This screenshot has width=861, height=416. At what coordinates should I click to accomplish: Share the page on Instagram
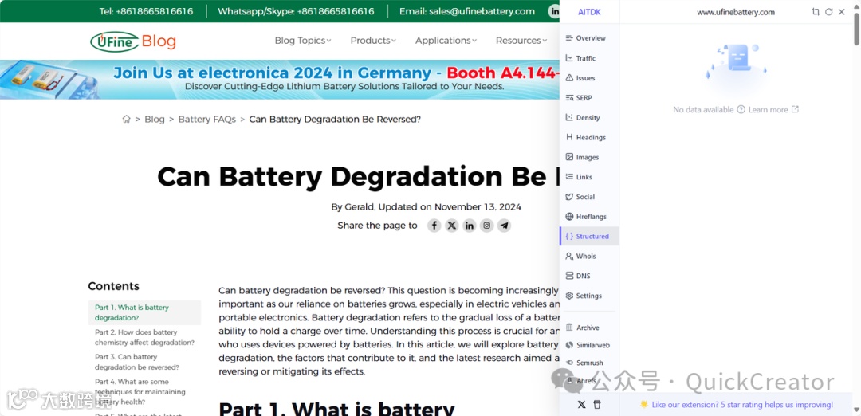[x=487, y=226]
